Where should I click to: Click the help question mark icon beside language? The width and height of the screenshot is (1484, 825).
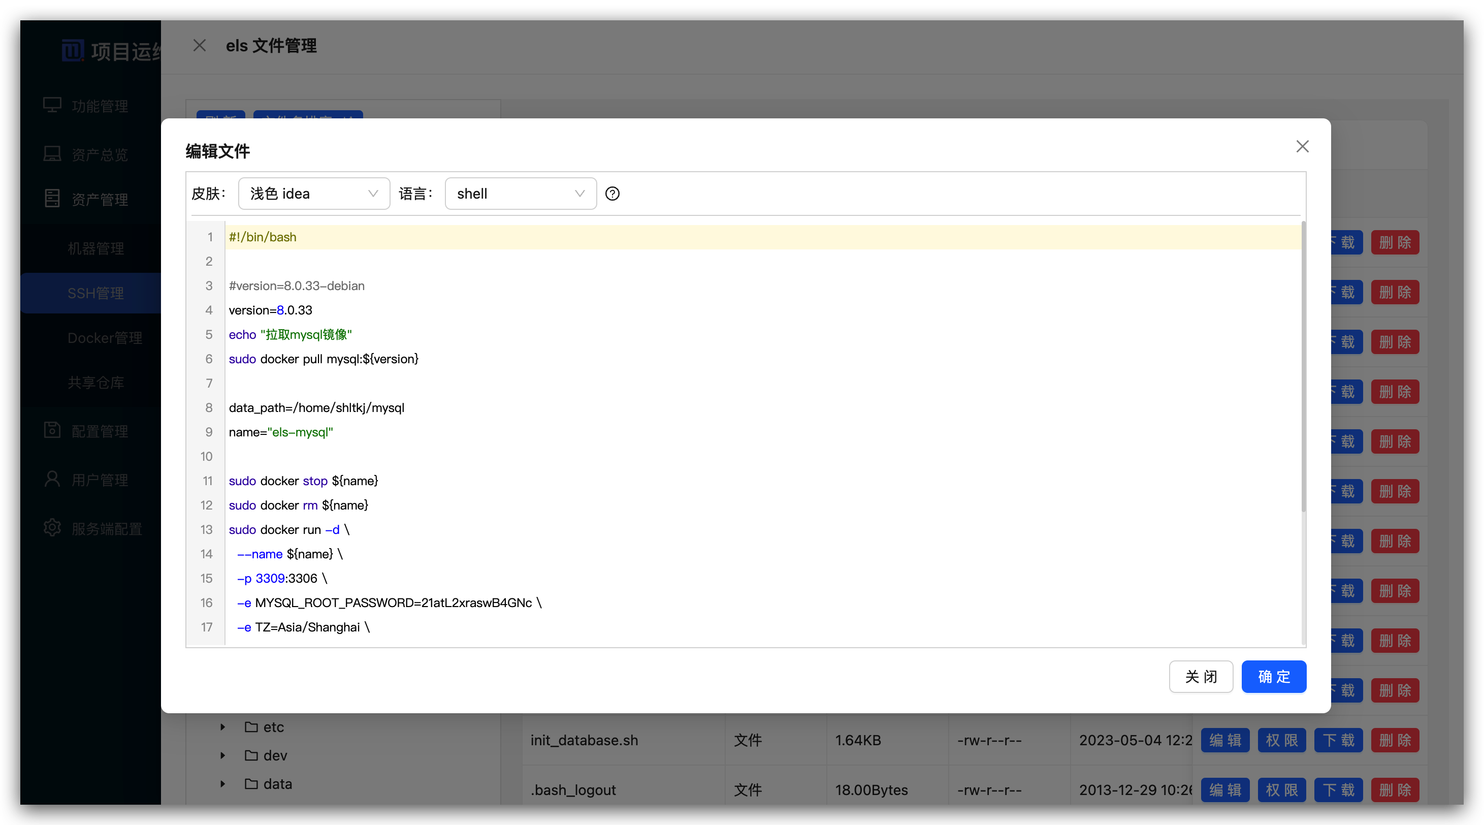point(612,194)
